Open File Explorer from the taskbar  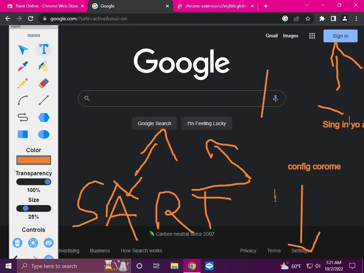click(x=174, y=266)
